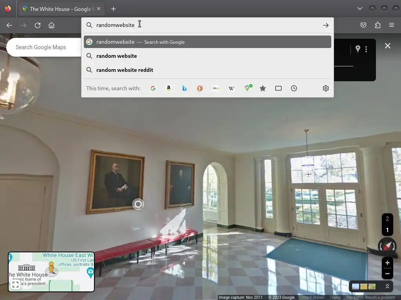This screenshot has width=401, height=300.
Task: Select 'randomwebsite — Search with Google' suggestion
Action: pos(208,42)
